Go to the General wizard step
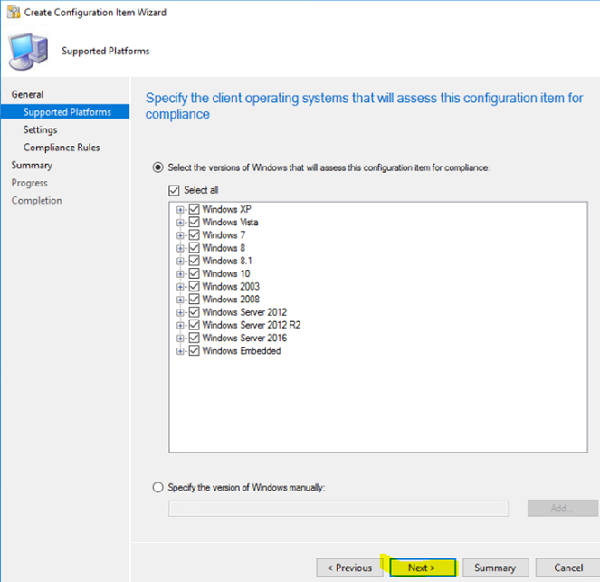600x582 pixels. point(27,94)
